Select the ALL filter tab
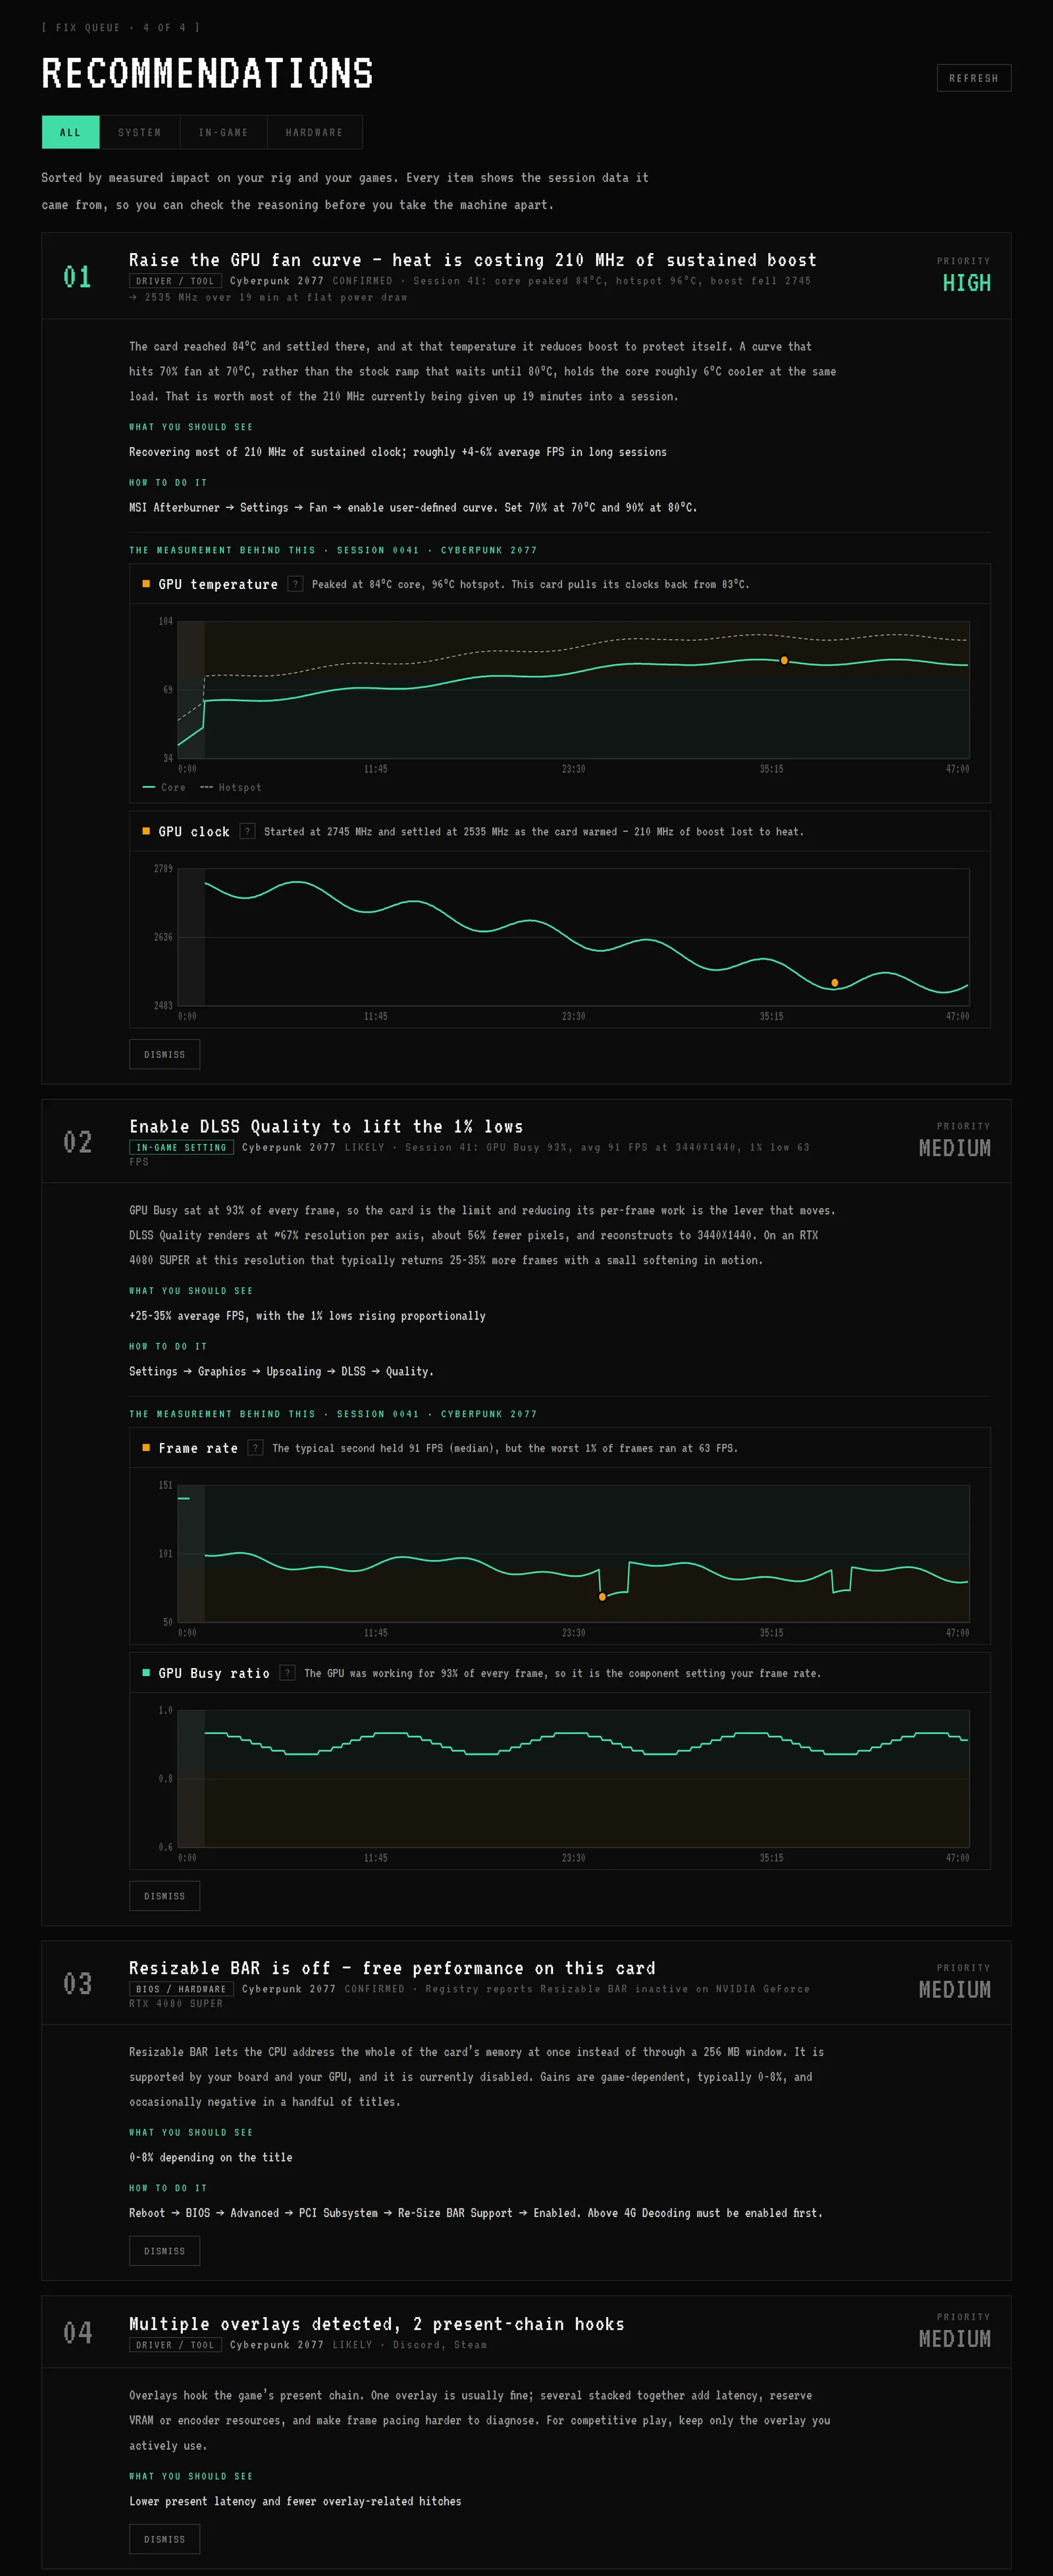The height and width of the screenshot is (2576, 1053). pos(70,132)
